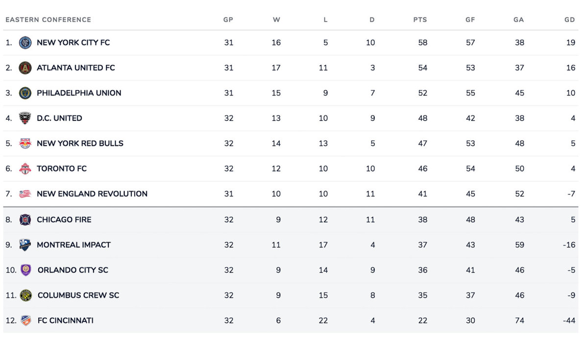Click the New England Revolution flag logo
Viewport: 588px width, 340px height.
point(25,194)
